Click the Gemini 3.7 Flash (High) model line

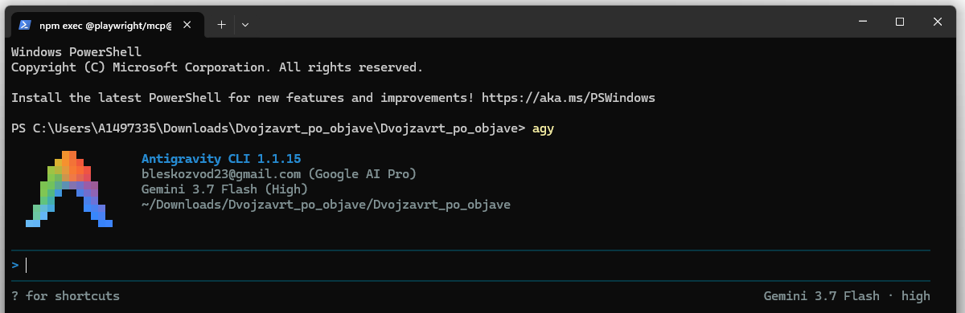click(224, 189)
